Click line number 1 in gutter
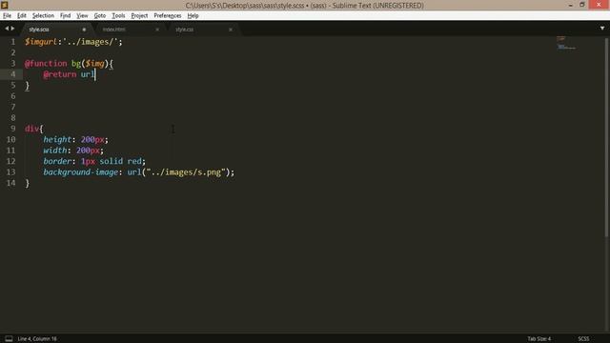The width and height of the screenshot is (610, 343). click(x=12, y=42)
